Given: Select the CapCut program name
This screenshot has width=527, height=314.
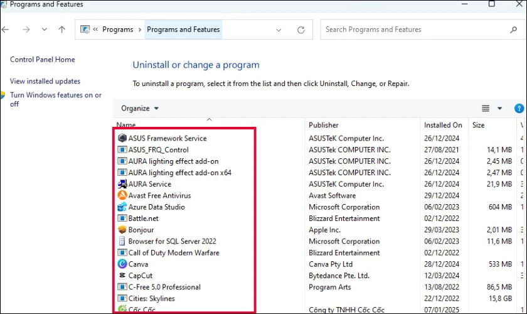Looking at the screenshot, I should coord(141,276).
